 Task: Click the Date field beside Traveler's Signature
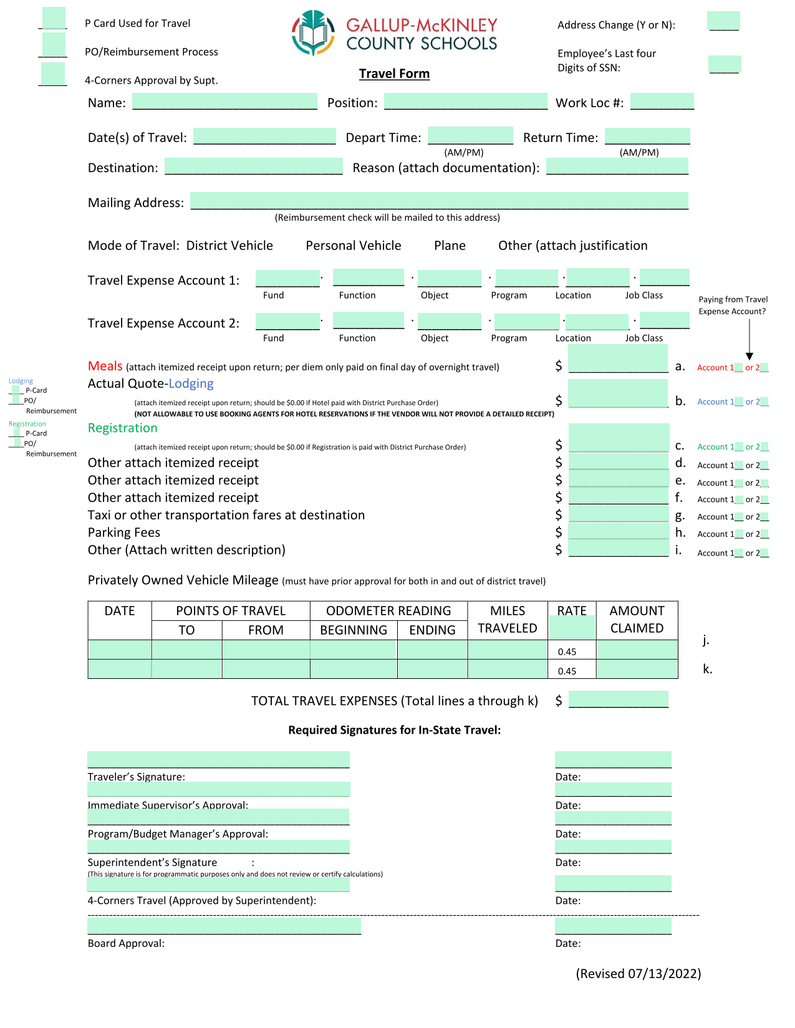click(x=614, y=760)
